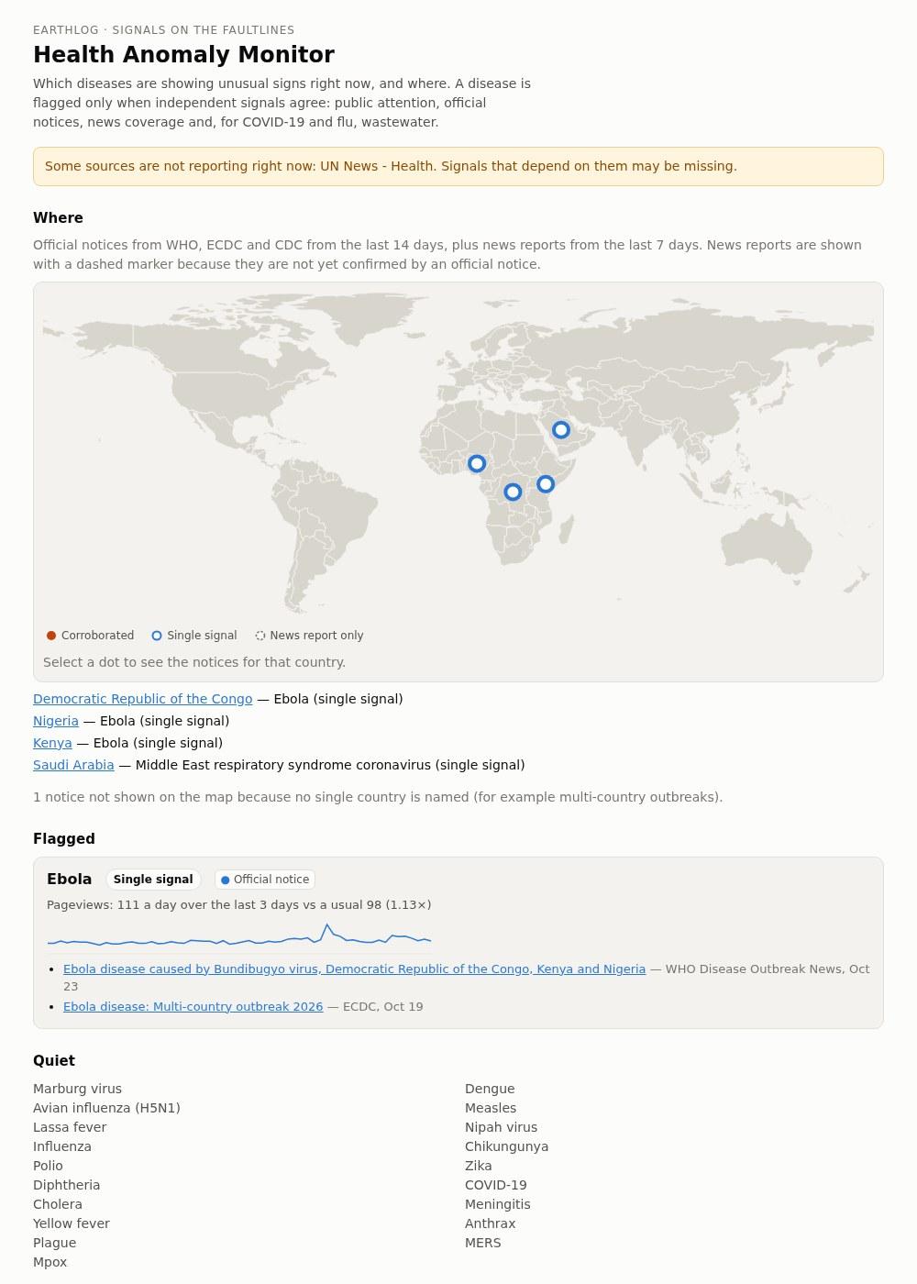Click the Quiet section heading
917x1284 pixels.
pyautogui.click(x=54, y=1060)
